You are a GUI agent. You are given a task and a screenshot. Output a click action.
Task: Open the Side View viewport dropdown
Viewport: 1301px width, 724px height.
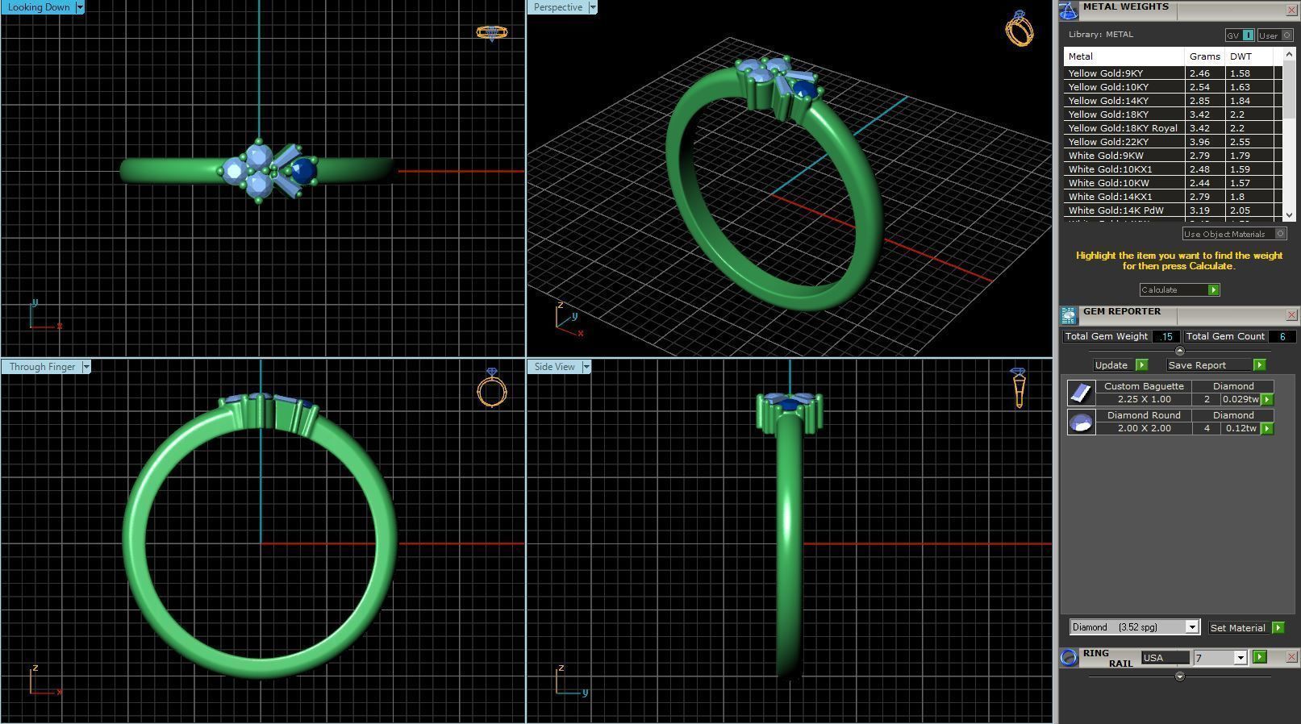click(x=586, y=367)
